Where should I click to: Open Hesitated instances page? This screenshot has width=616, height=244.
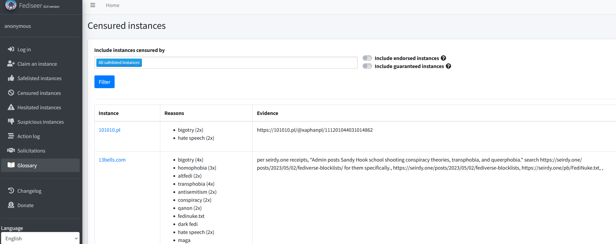[x=40, y=107]
